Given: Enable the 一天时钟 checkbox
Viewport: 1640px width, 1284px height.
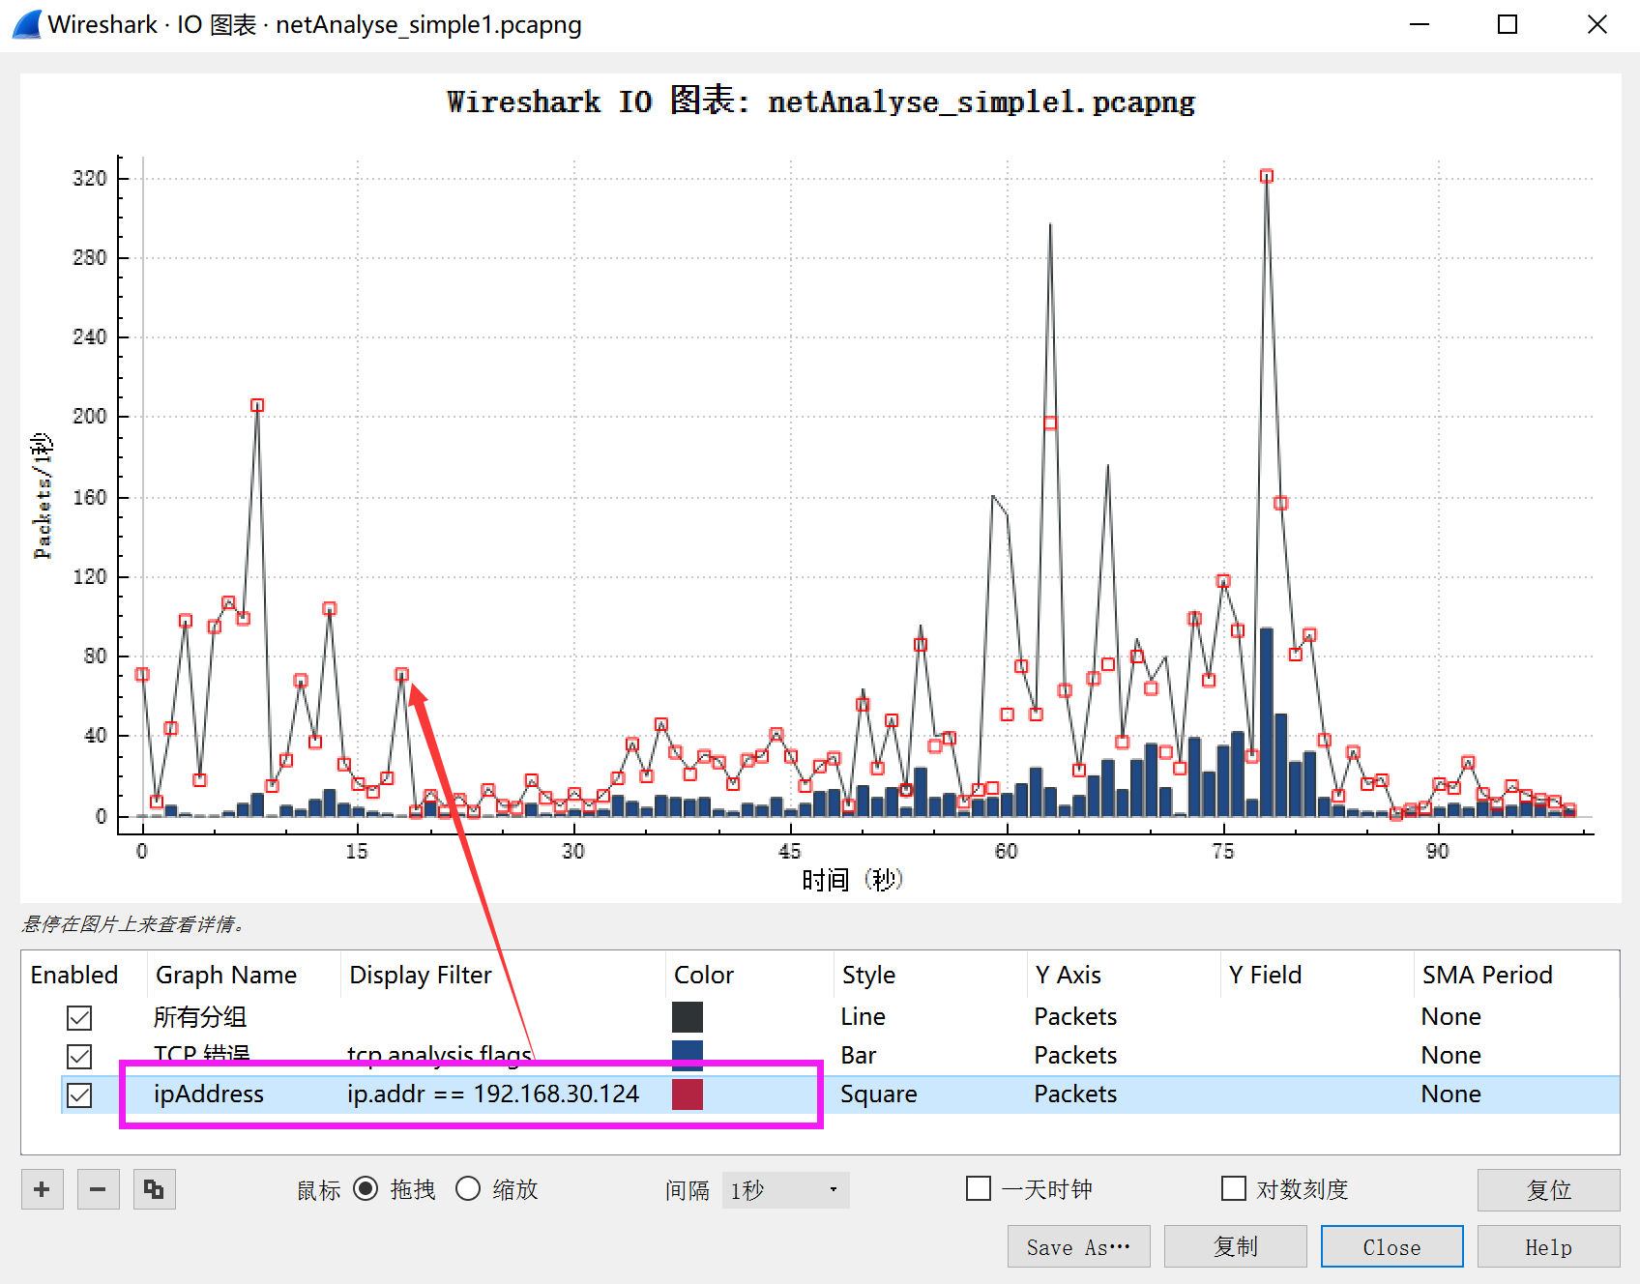Looking at the screenshot, I should [x=979, y=1188].
